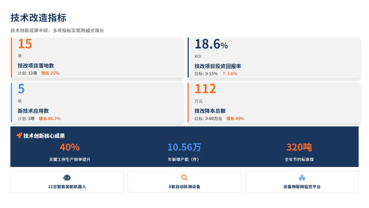Screen dimensions: 369x208
Task: Click the orange number 112
Action: coord(205,89)
